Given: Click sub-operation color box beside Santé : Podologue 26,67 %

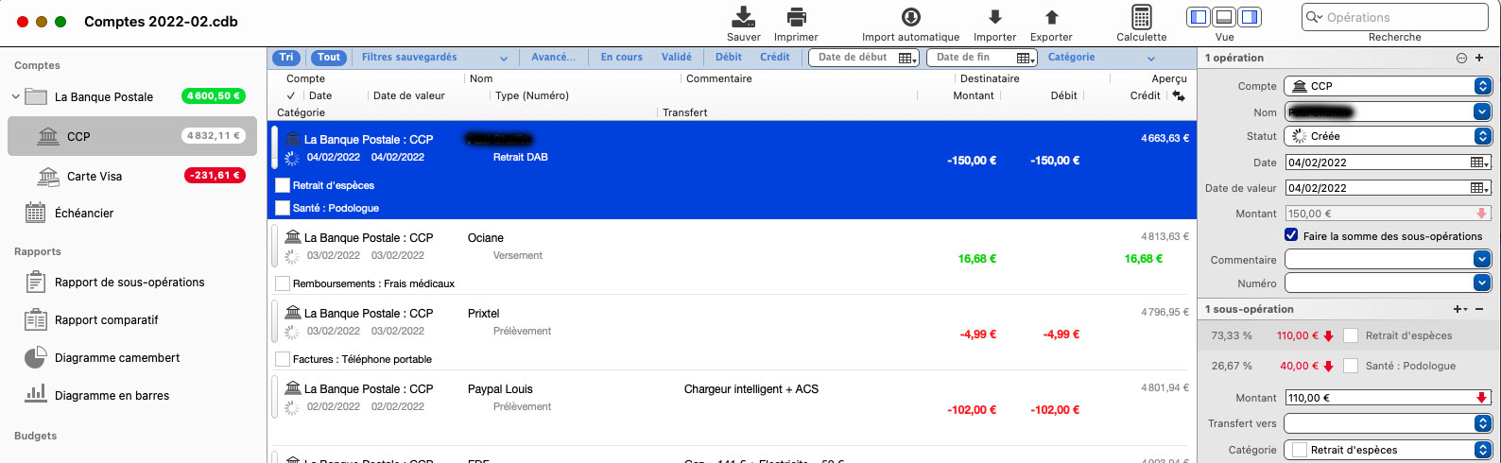Looking at the screenshot, I should click(1351, 366).
